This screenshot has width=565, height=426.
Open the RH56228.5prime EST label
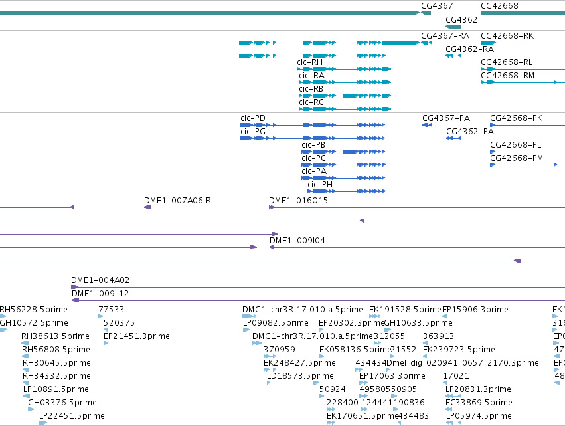pyautogui.click(x=33, y=310)
